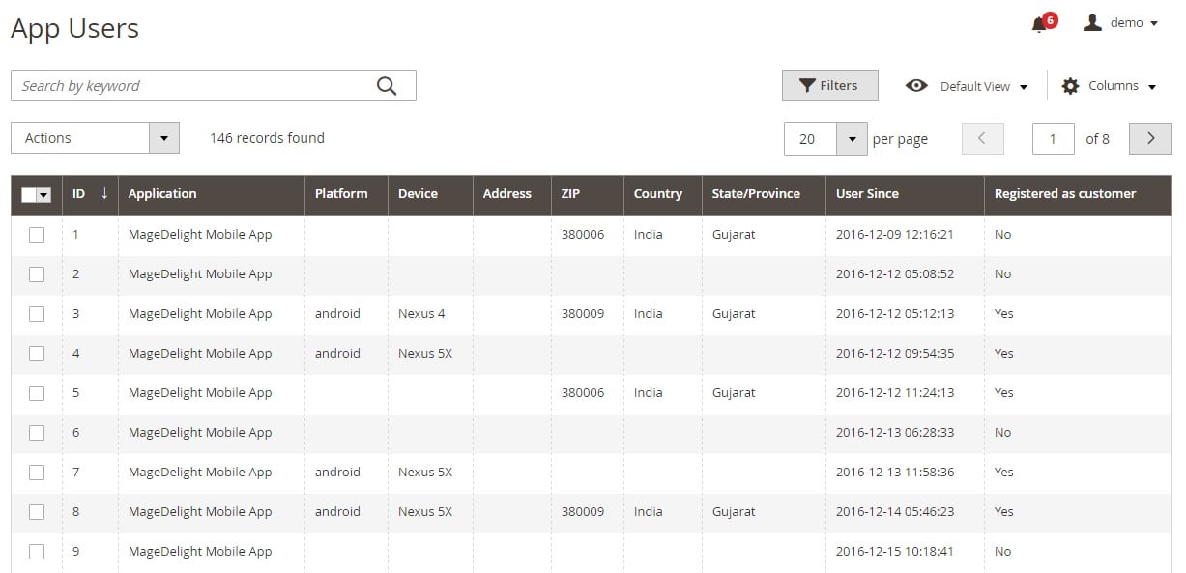Image resolution: width=1186 pixels, height=573 pixels.
Task: Click the user since 2016-12-09 12:16:21 cell
Action: coord(895,234)
